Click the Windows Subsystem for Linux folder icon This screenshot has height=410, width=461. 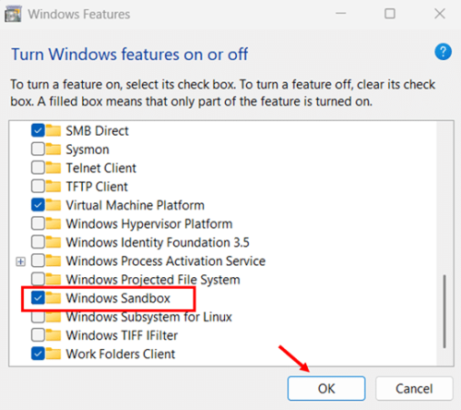click(53, 317)
